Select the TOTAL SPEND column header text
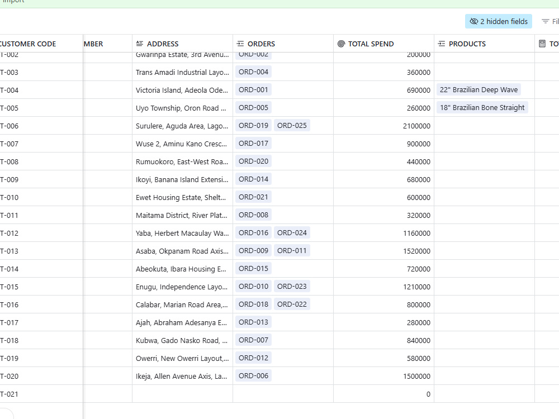 371,44
